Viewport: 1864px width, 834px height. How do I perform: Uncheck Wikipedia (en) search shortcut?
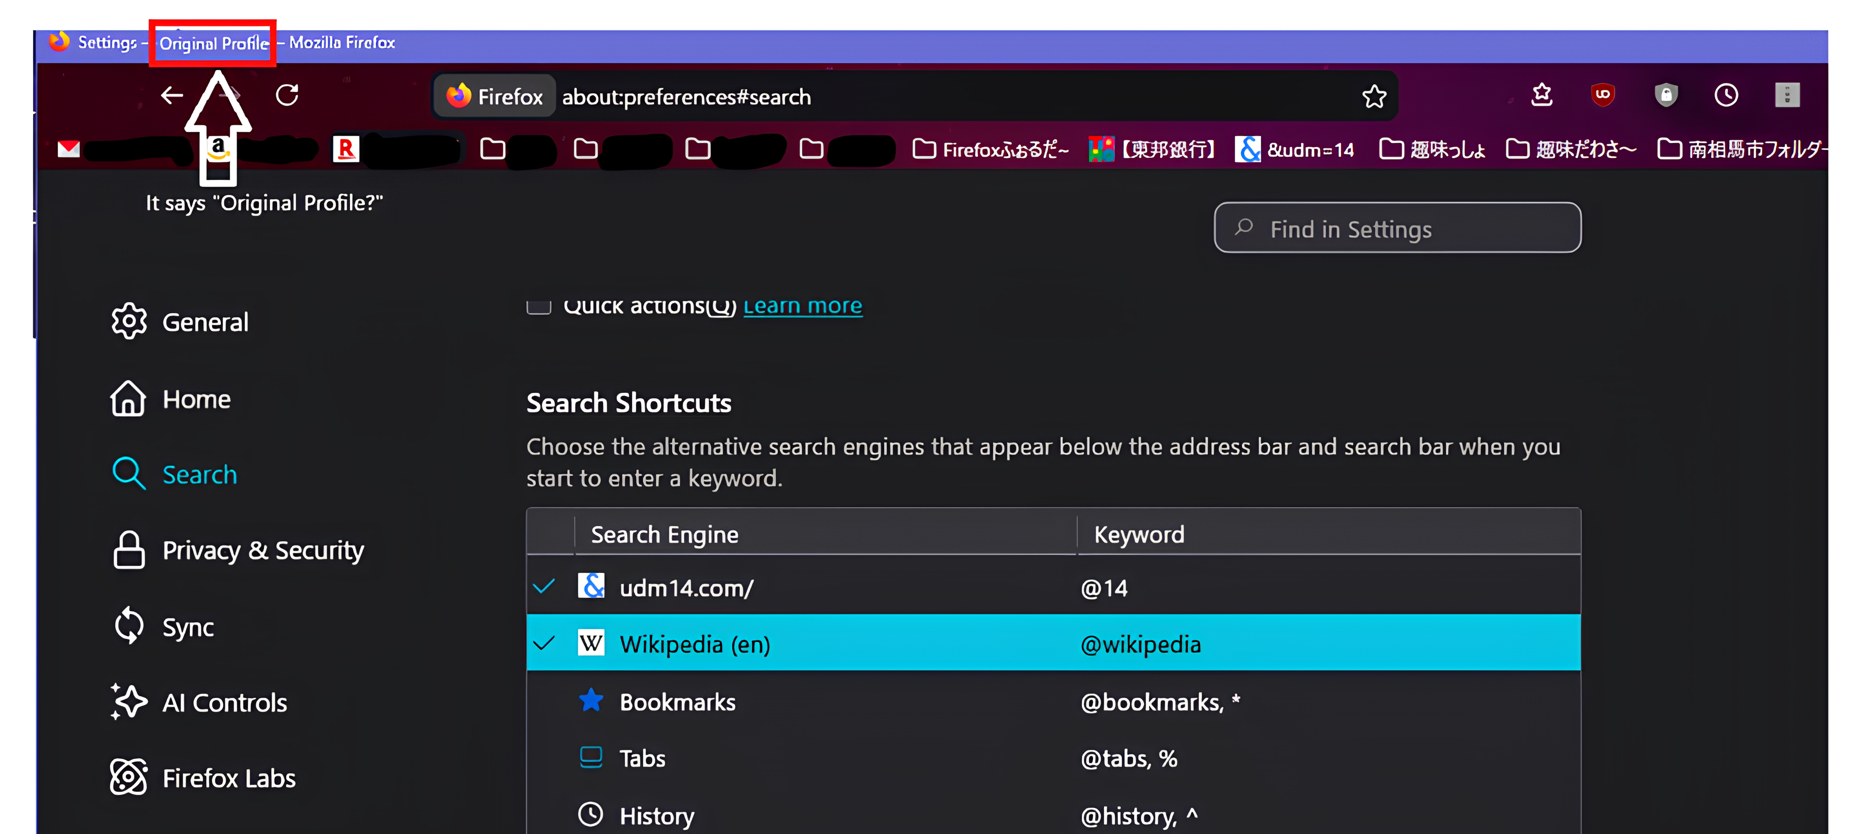(x=544, y=643)
